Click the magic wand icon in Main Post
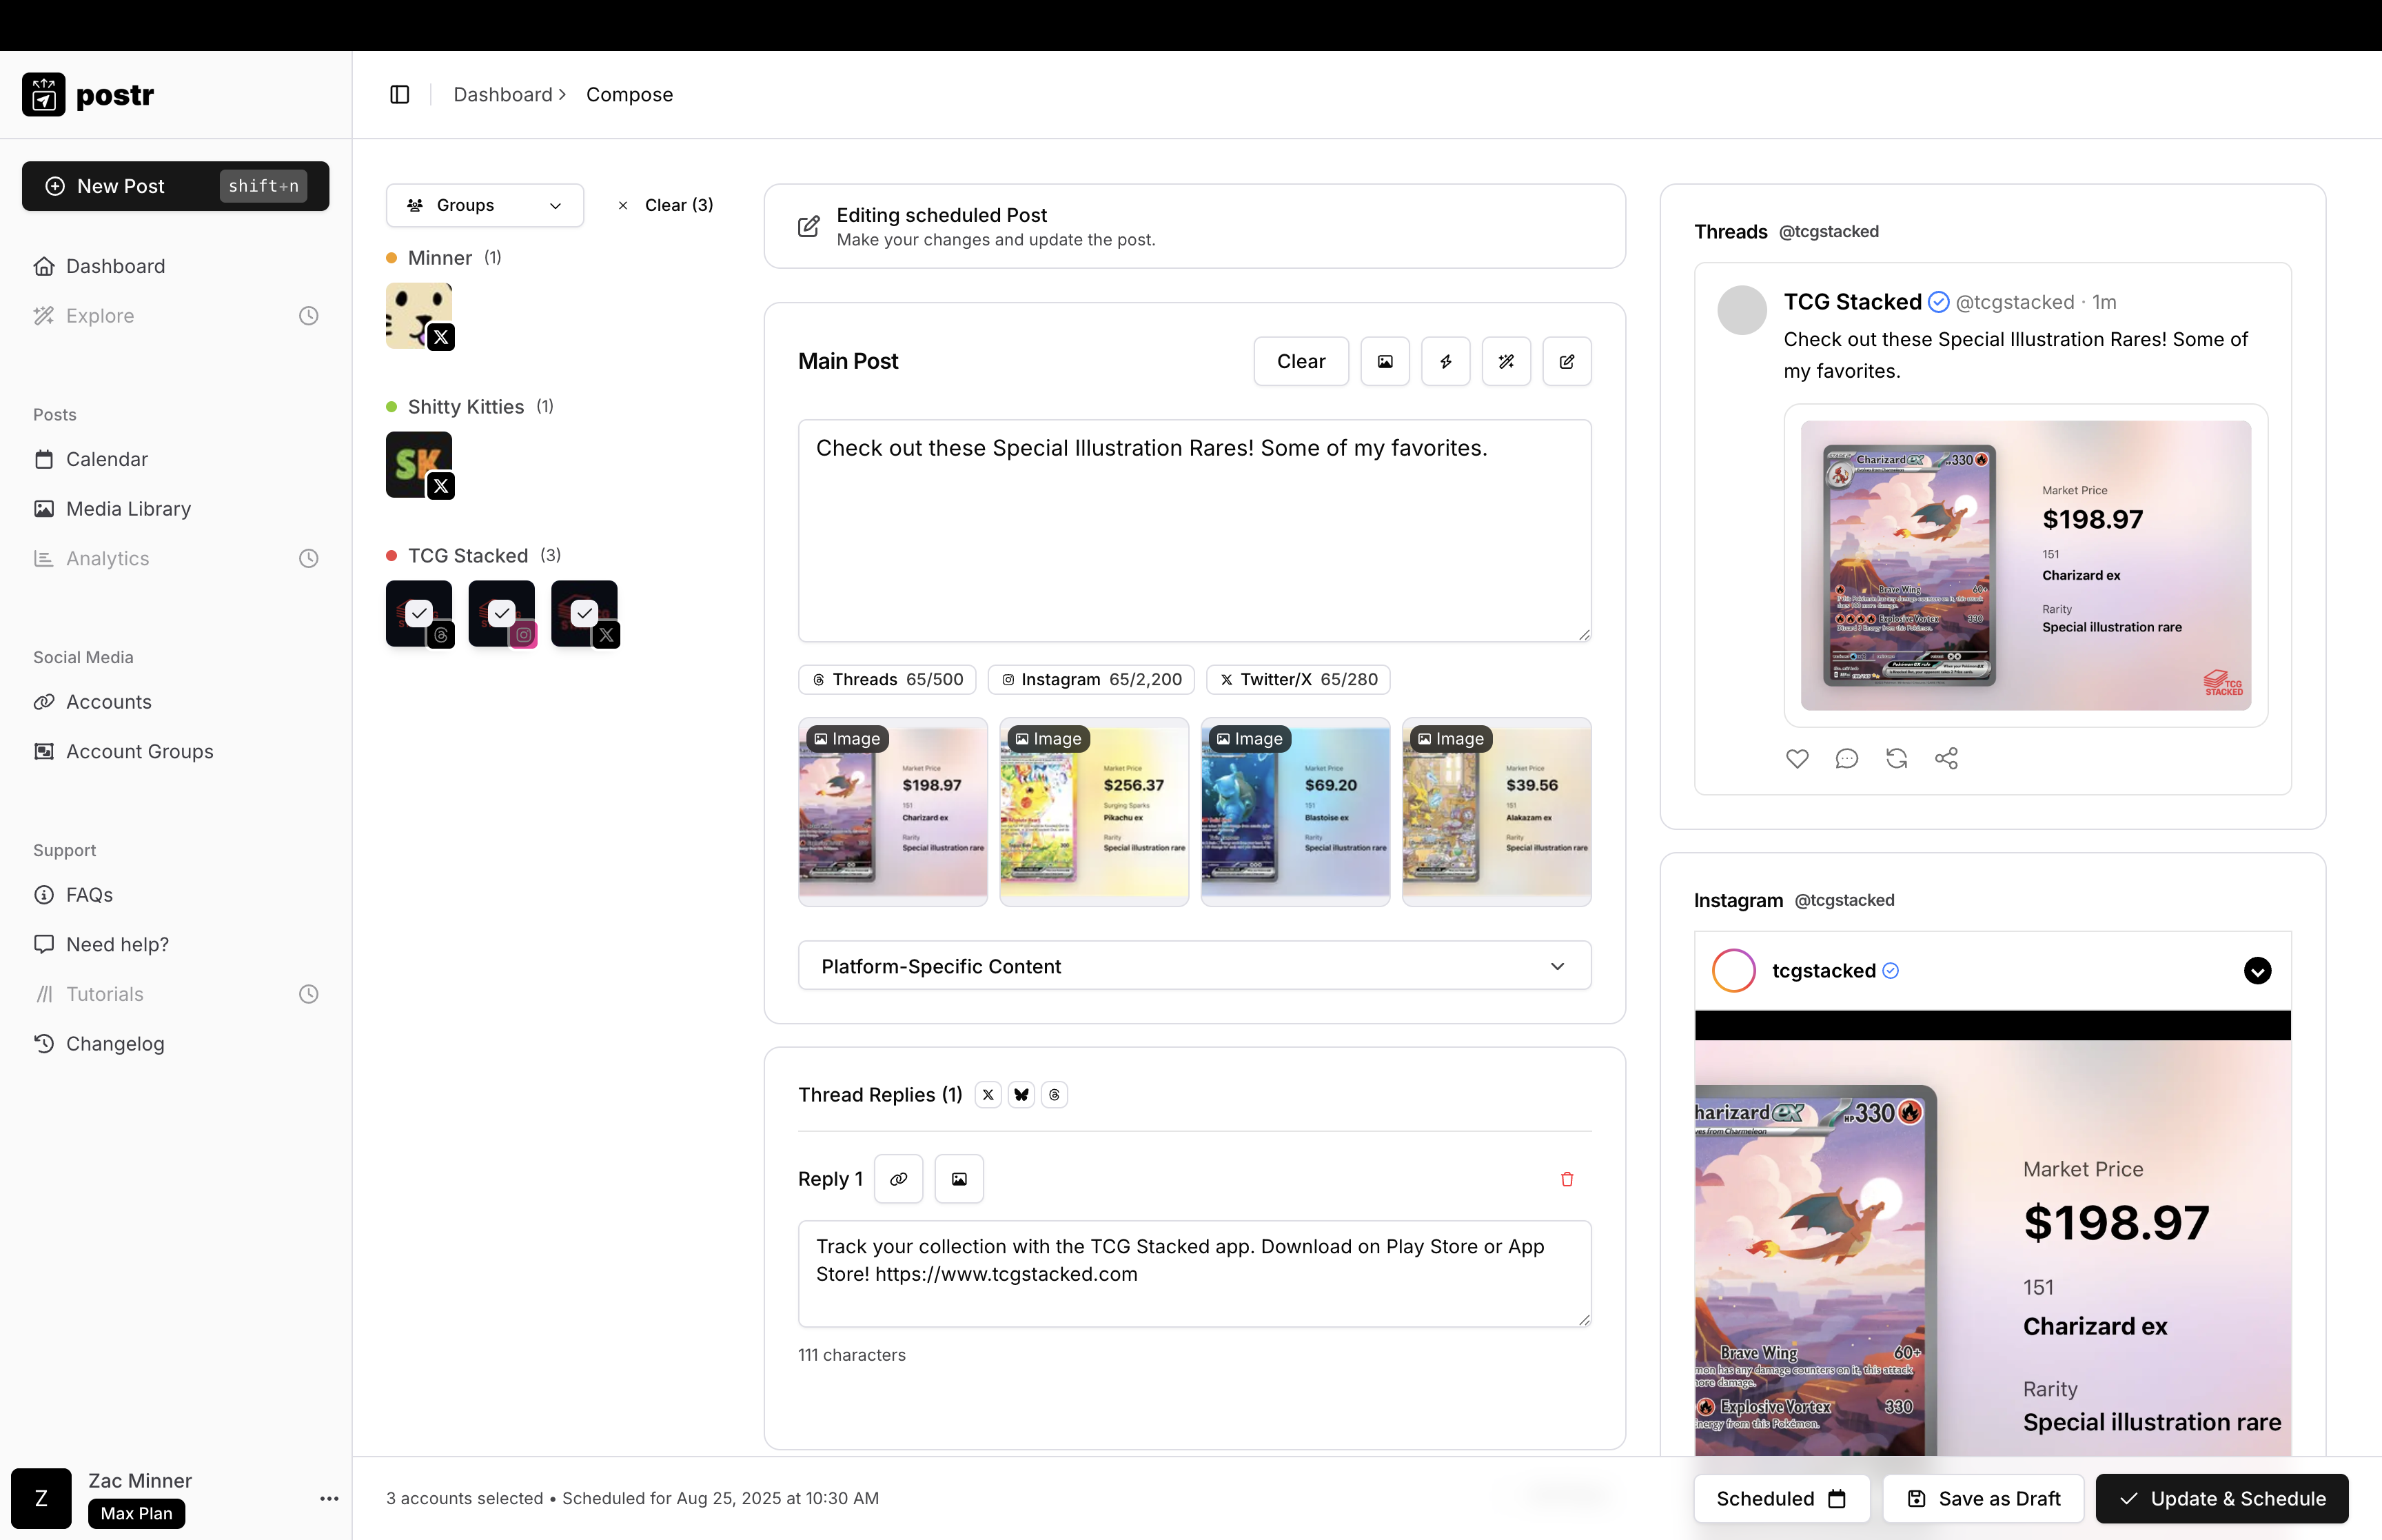 point(1505,361)
